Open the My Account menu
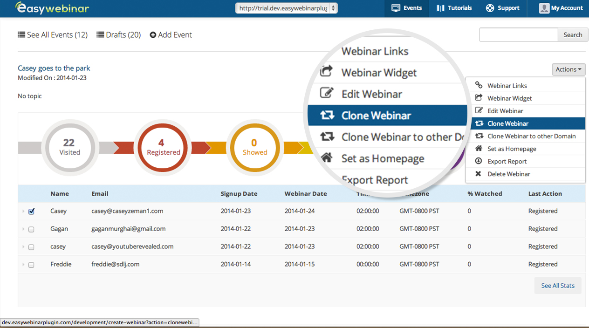 (561, 8)
